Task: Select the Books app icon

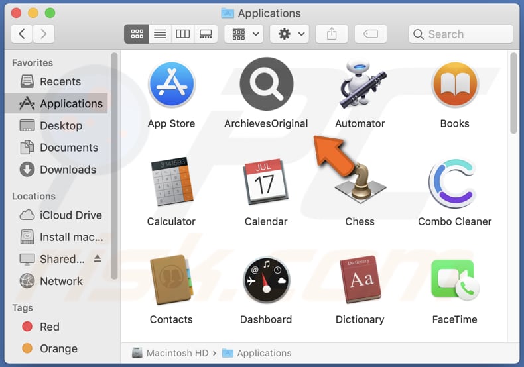Action: 455,84
